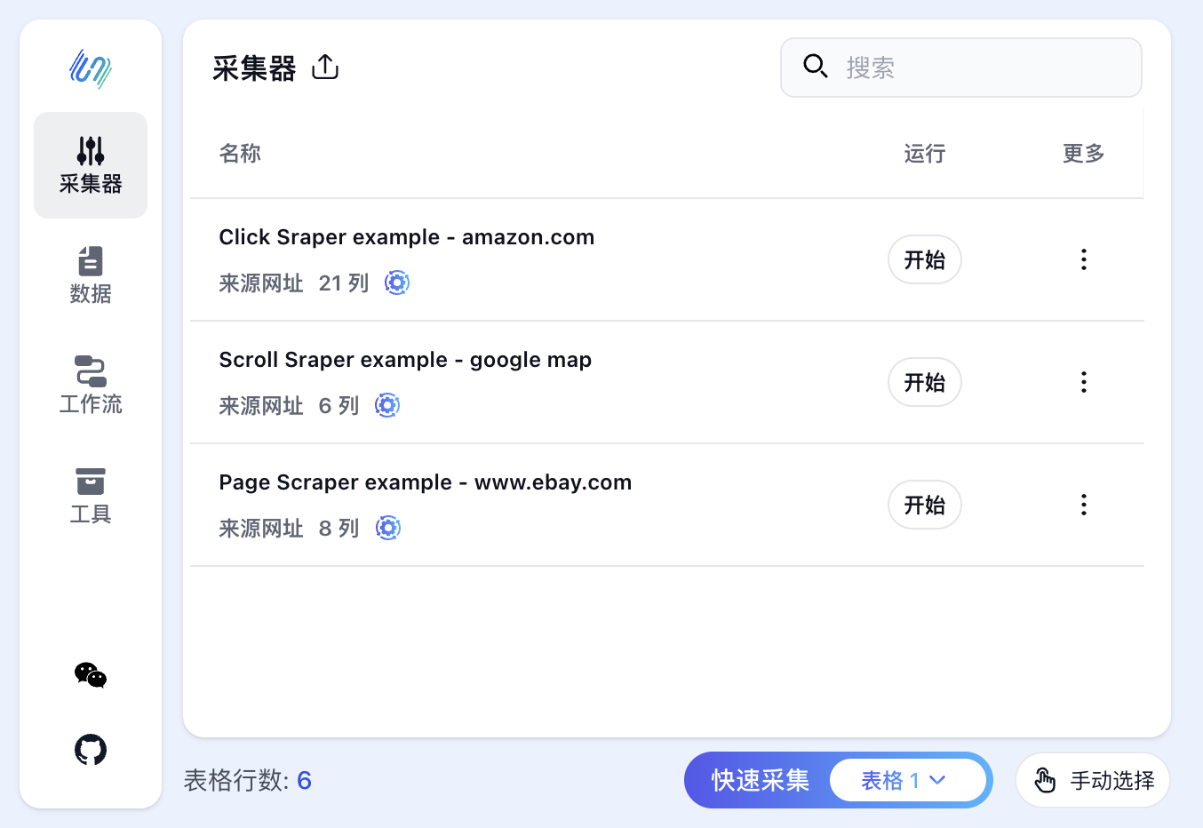Start the google map scroll scraper
The height and width of the screenshot is (828, 1203).
pos(924,382)
